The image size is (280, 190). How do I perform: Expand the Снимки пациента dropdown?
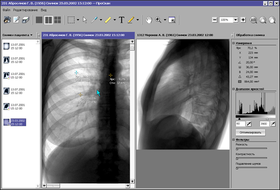click(x=31, y=35)
